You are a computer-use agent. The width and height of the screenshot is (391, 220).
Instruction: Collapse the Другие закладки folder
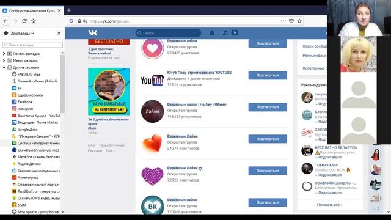(4, 67)
